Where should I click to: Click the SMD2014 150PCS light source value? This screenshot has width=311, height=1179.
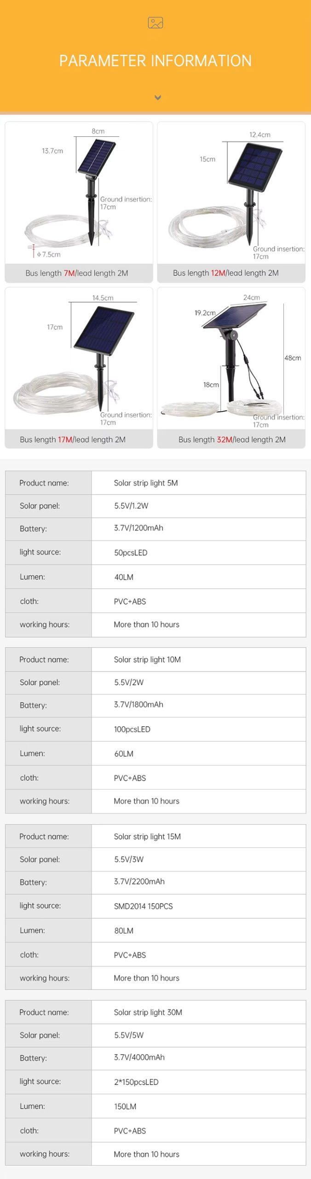[x=144, y=906]
